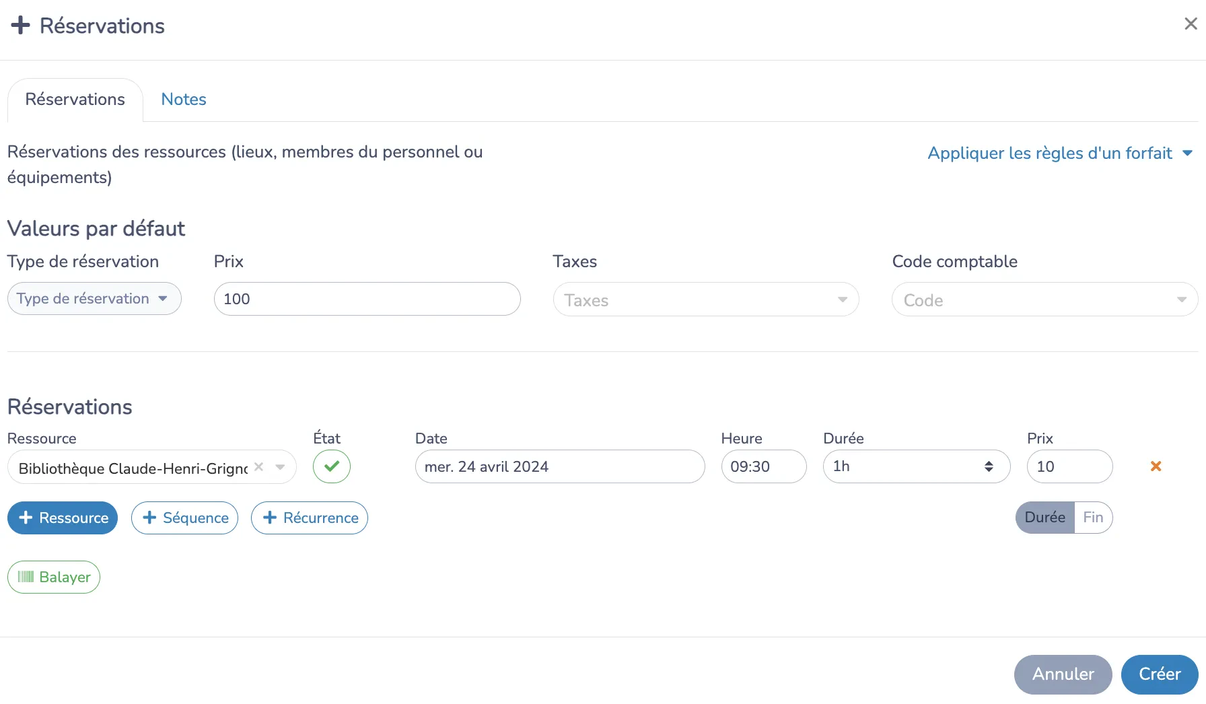Click the plus icon beside Réservations title
Screen dimensions: 1206x704
(x=21, y=26)
